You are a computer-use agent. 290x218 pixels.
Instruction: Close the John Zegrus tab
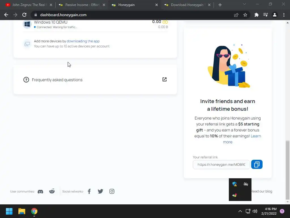51,5
